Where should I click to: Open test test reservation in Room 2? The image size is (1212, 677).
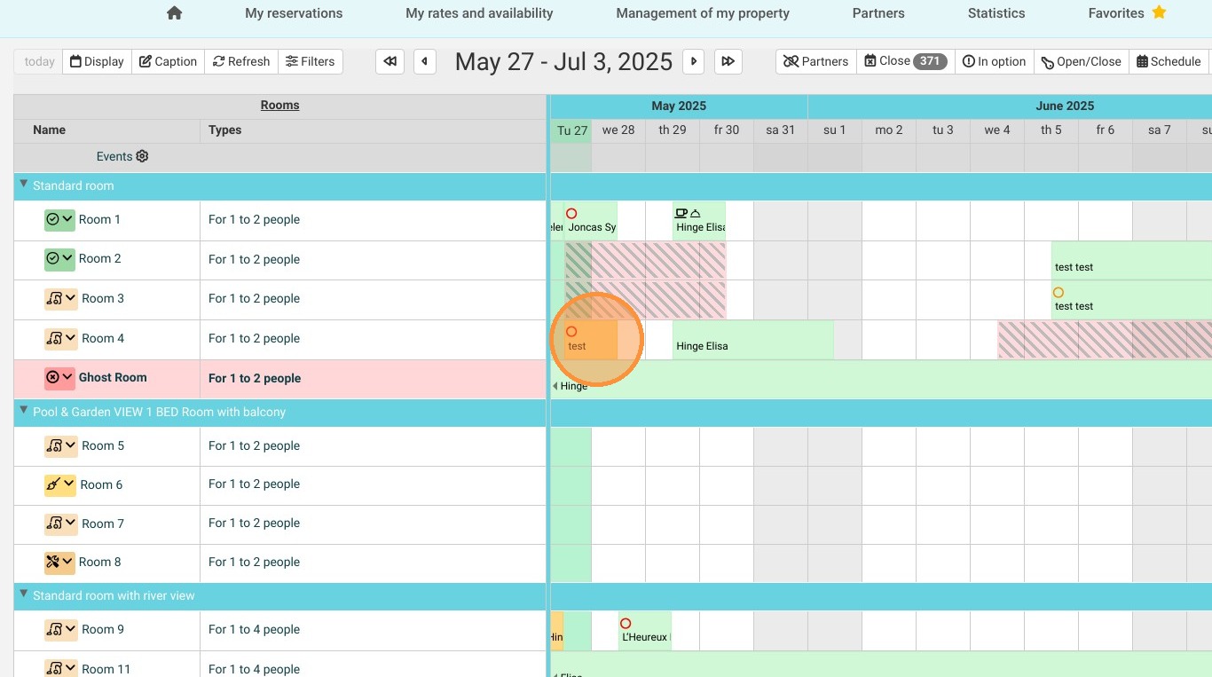1131,260
